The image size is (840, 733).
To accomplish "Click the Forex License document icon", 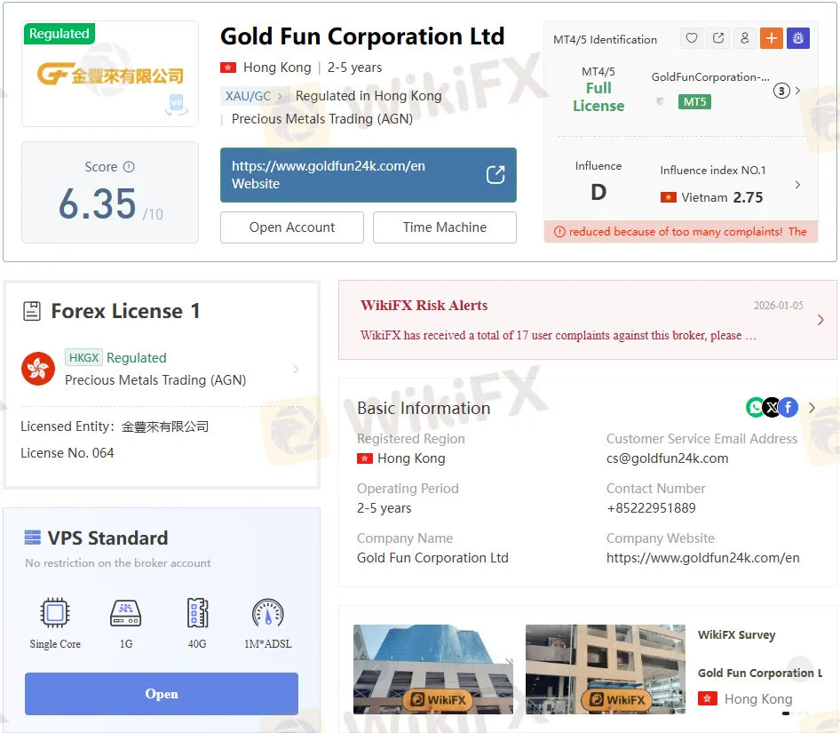I will point(32,311).
